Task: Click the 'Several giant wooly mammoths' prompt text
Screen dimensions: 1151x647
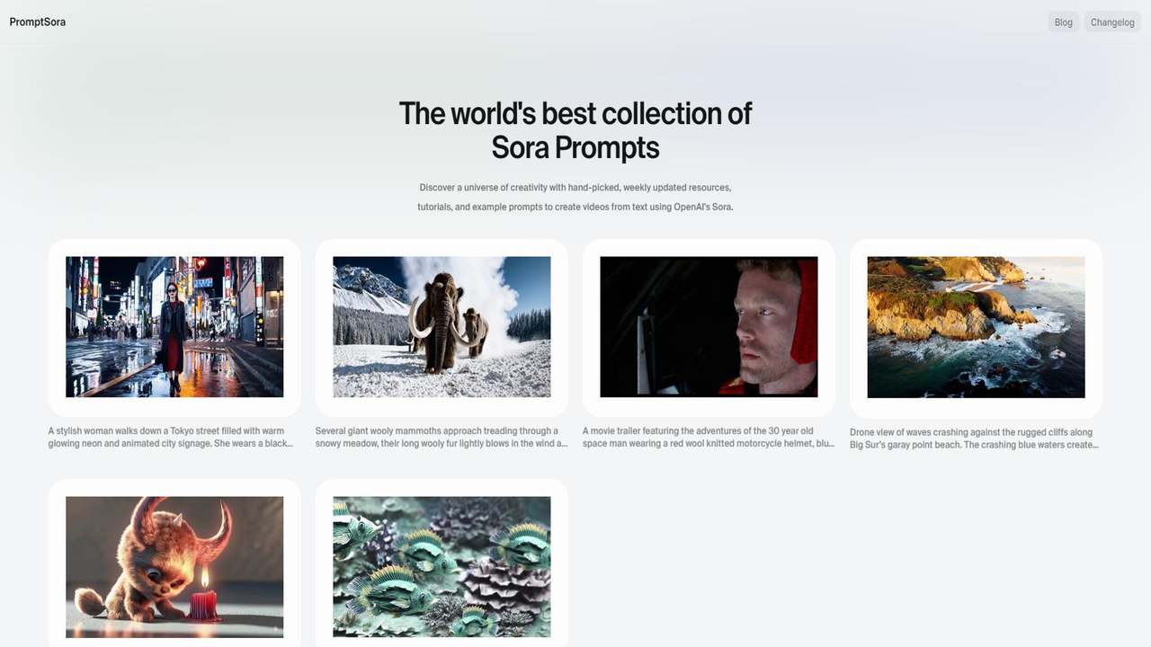Action: pos(442,438)
